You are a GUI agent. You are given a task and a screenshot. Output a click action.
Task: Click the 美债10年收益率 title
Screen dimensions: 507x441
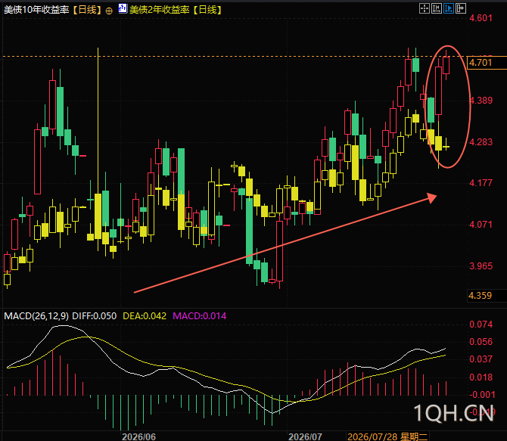tap(36, 10)
